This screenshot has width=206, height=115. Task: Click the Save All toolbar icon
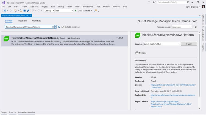tap(28, 11)
